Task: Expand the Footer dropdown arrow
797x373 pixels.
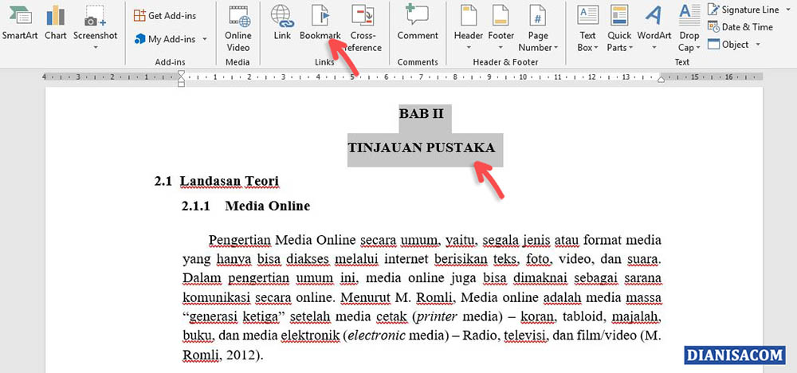Action: [501, 48]
